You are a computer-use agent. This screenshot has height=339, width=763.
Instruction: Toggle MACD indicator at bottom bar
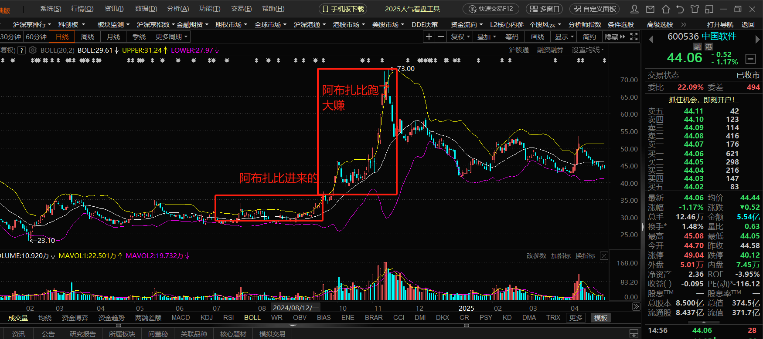tap(181, 318)
